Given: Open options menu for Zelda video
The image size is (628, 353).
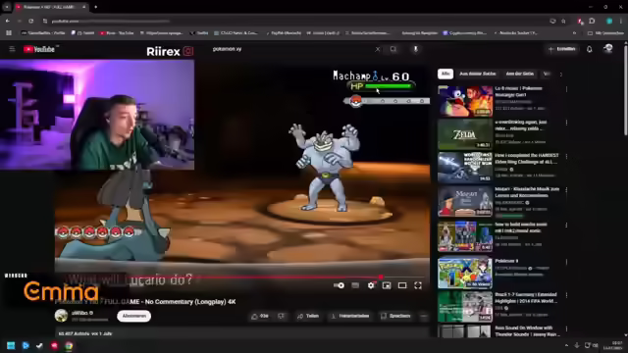Looking at the screenshot, I should tap(566, 123).
